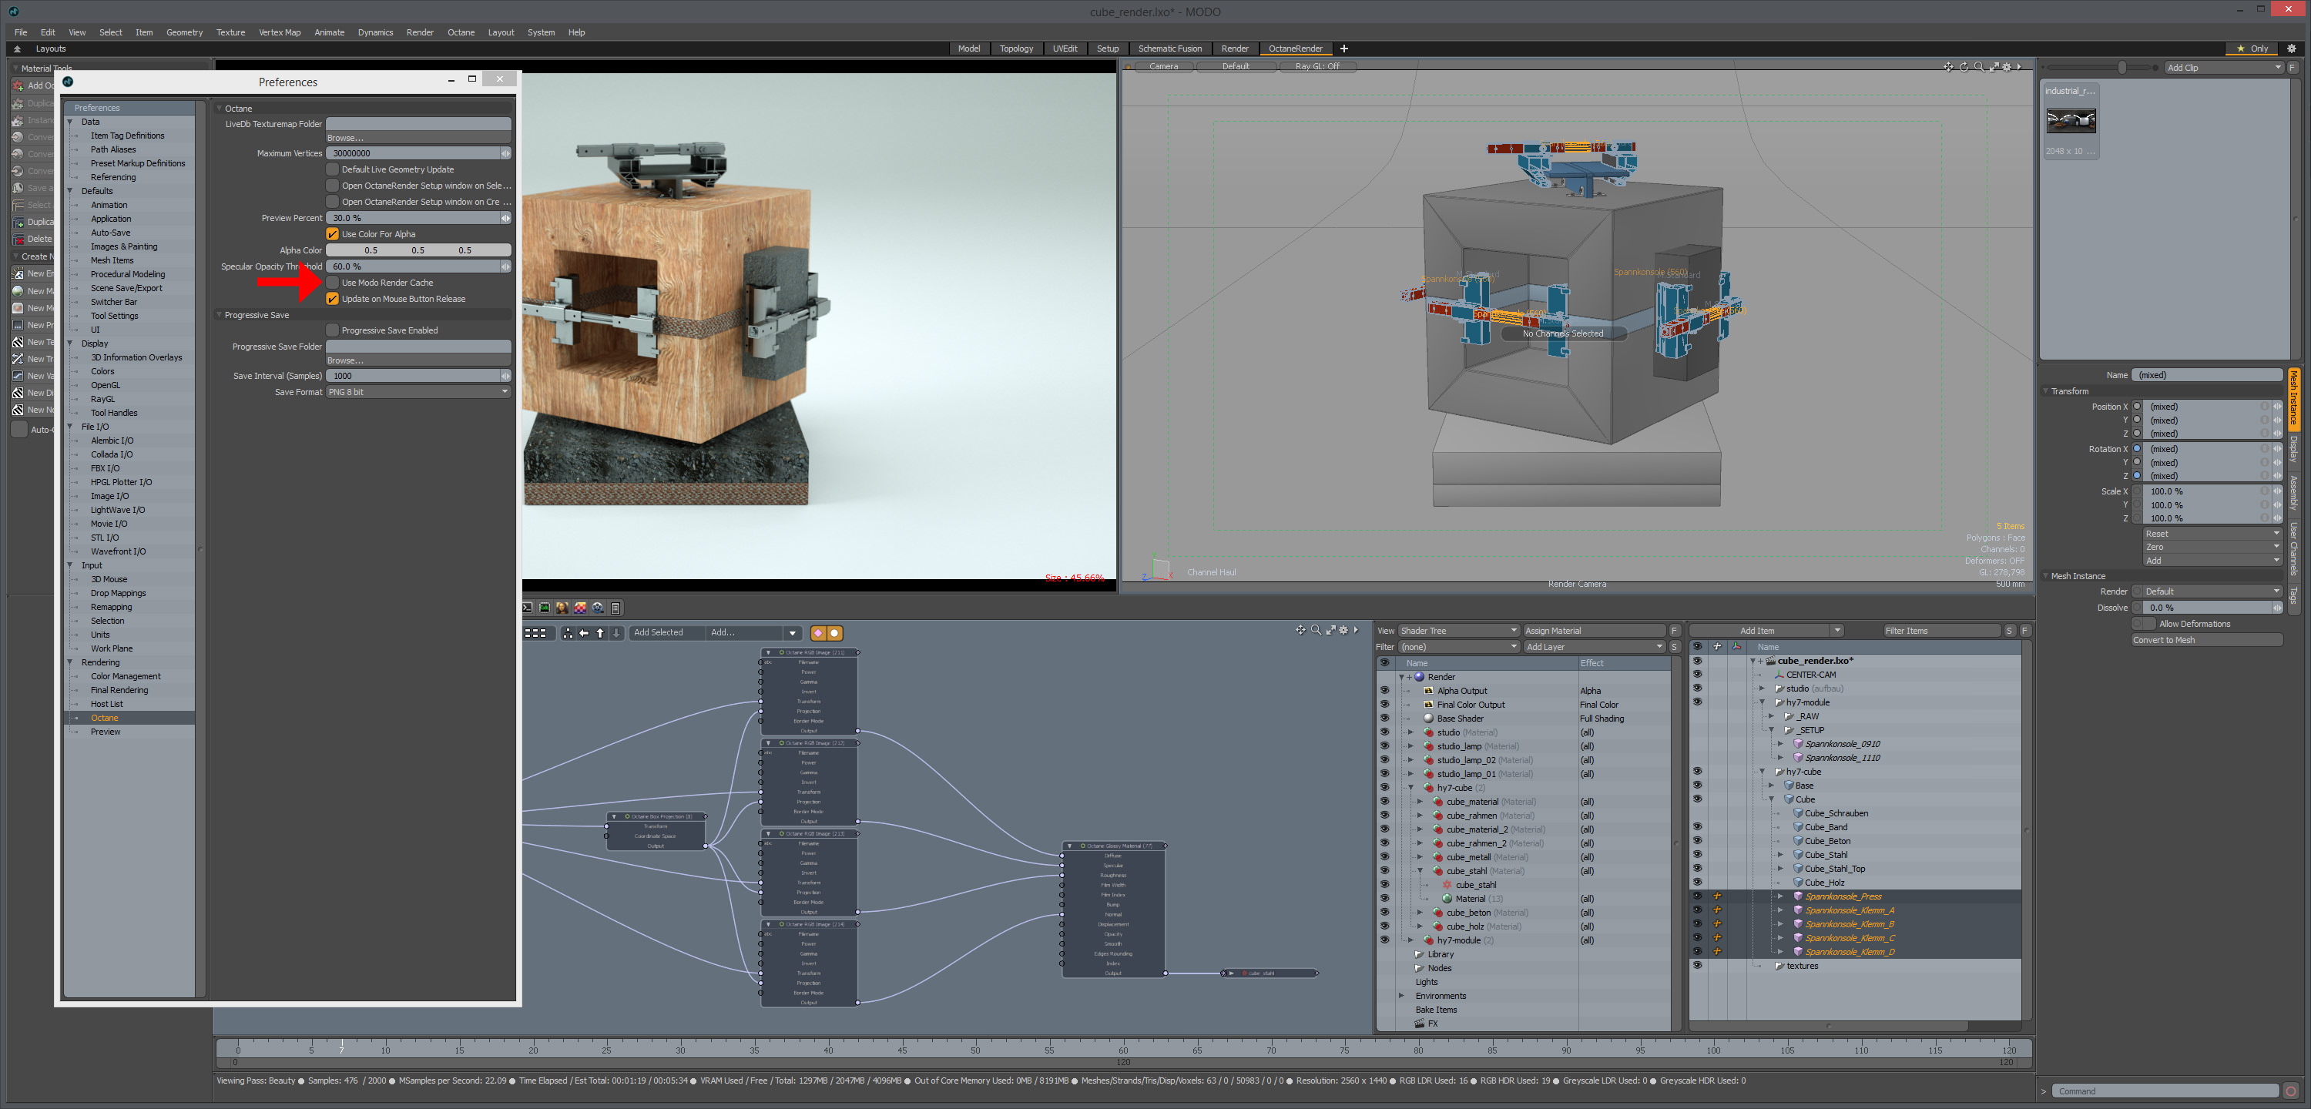This screenshot has height=1109, width=2311.
Task: Click the clip thumbnail size slider handle
Action: click(x=2121, y=67)
